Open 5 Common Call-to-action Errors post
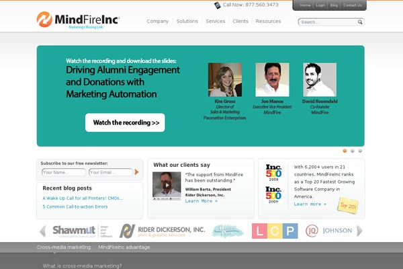 (x=75, y=206)
